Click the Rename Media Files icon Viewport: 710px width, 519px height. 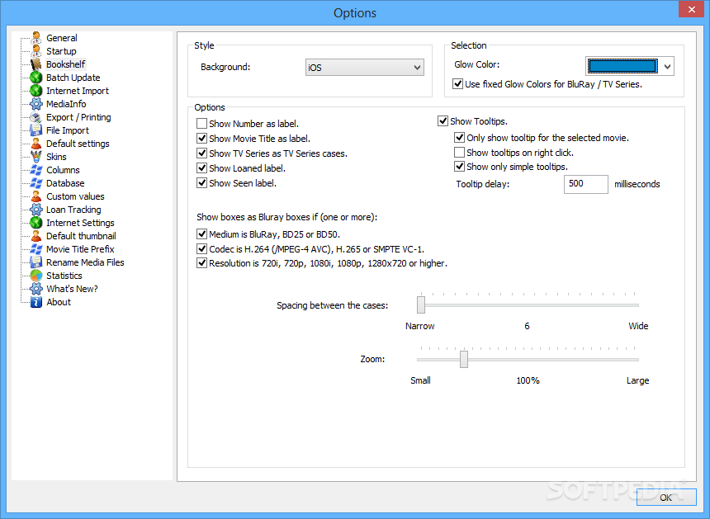pos(36,262)
